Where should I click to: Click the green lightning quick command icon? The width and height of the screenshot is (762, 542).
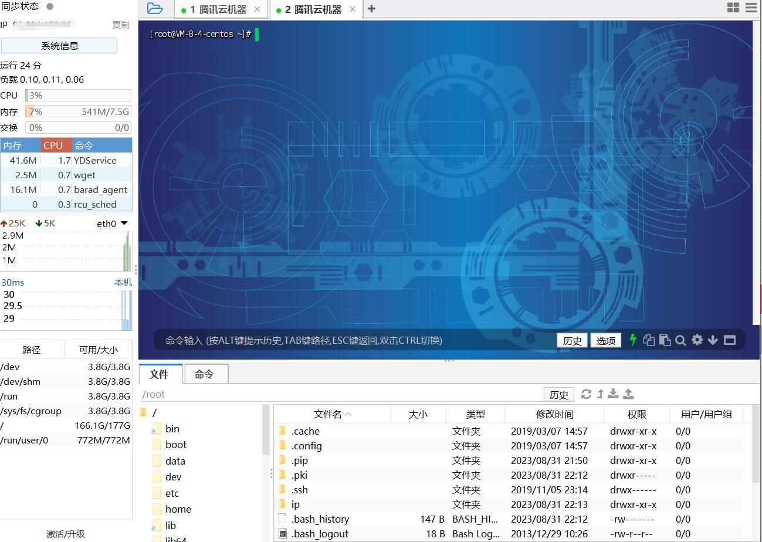click(633, 340)
